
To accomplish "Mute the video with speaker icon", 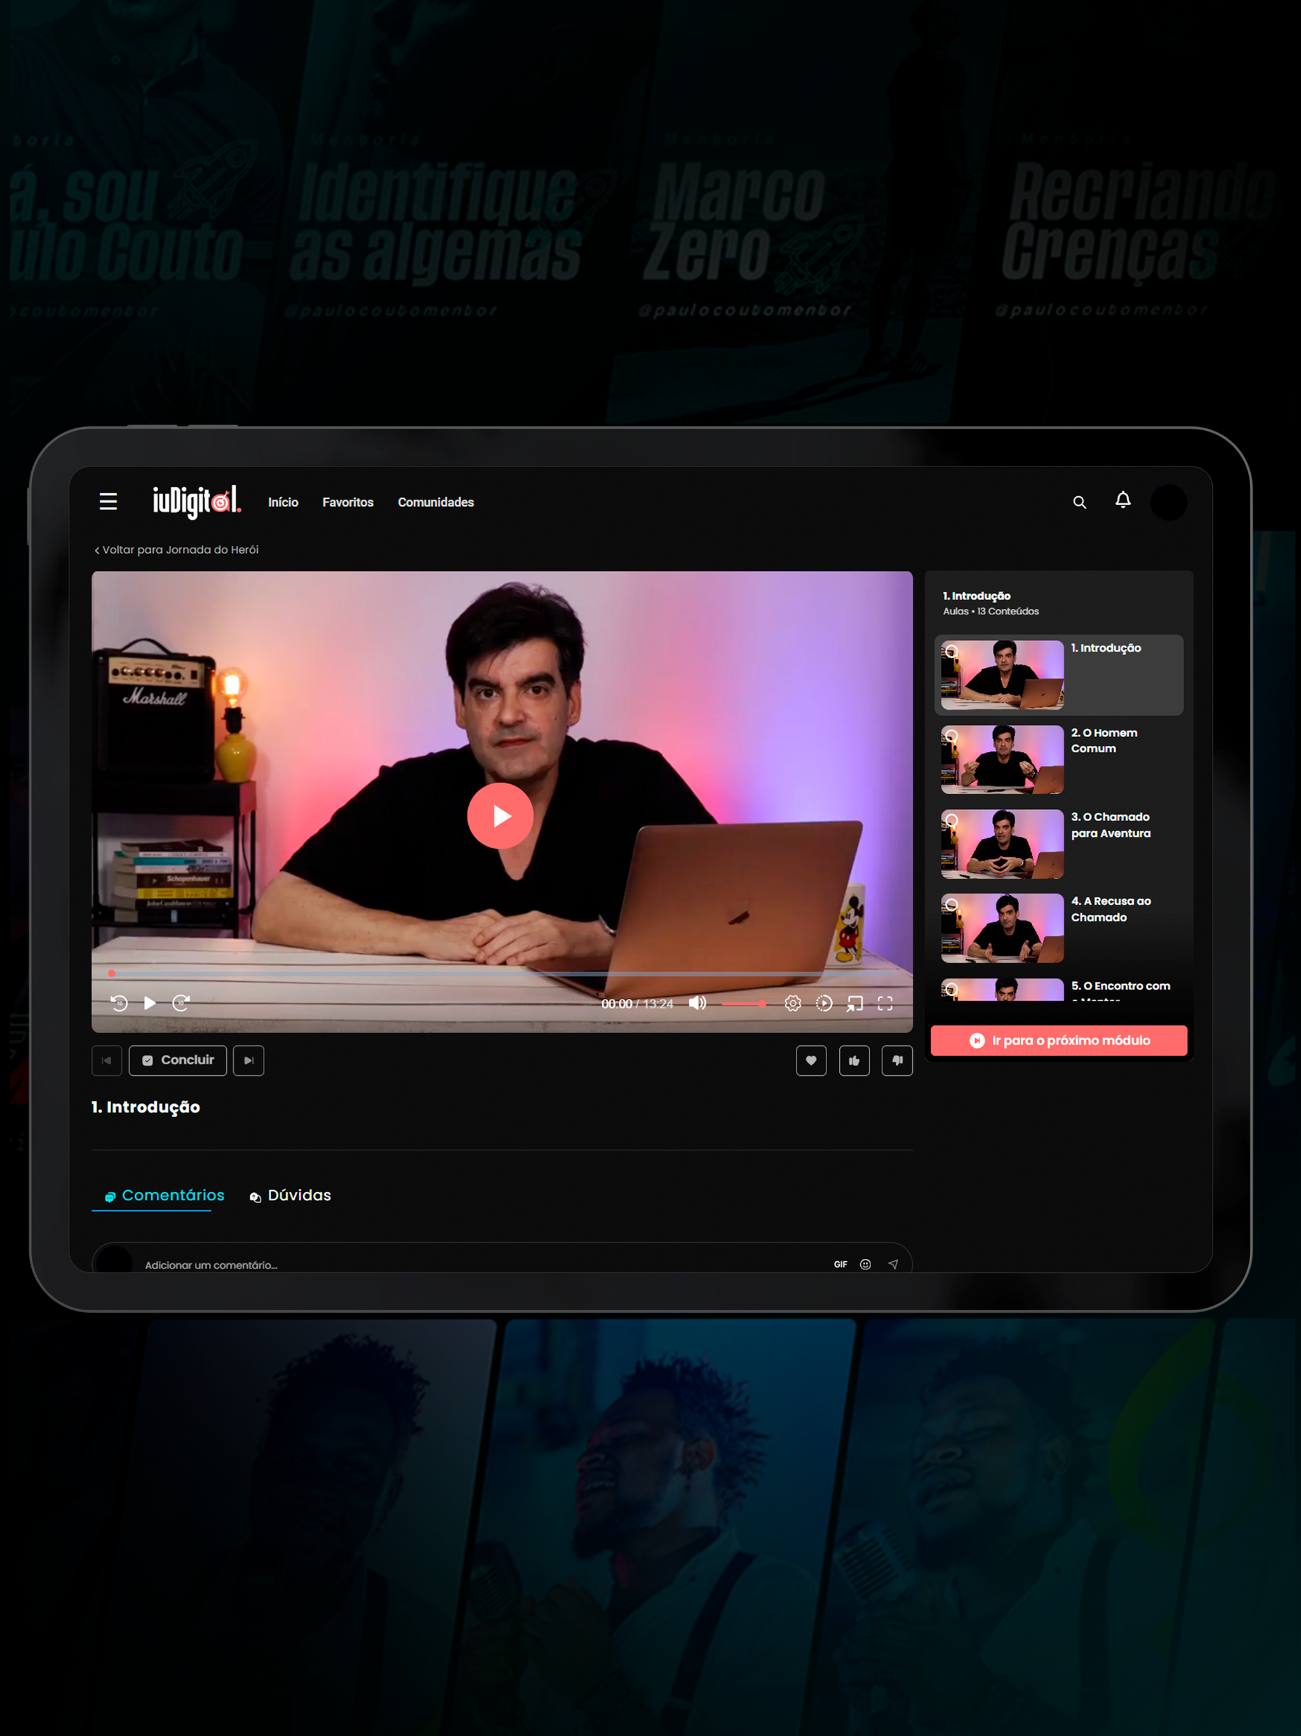I will tap(698, 1003).
